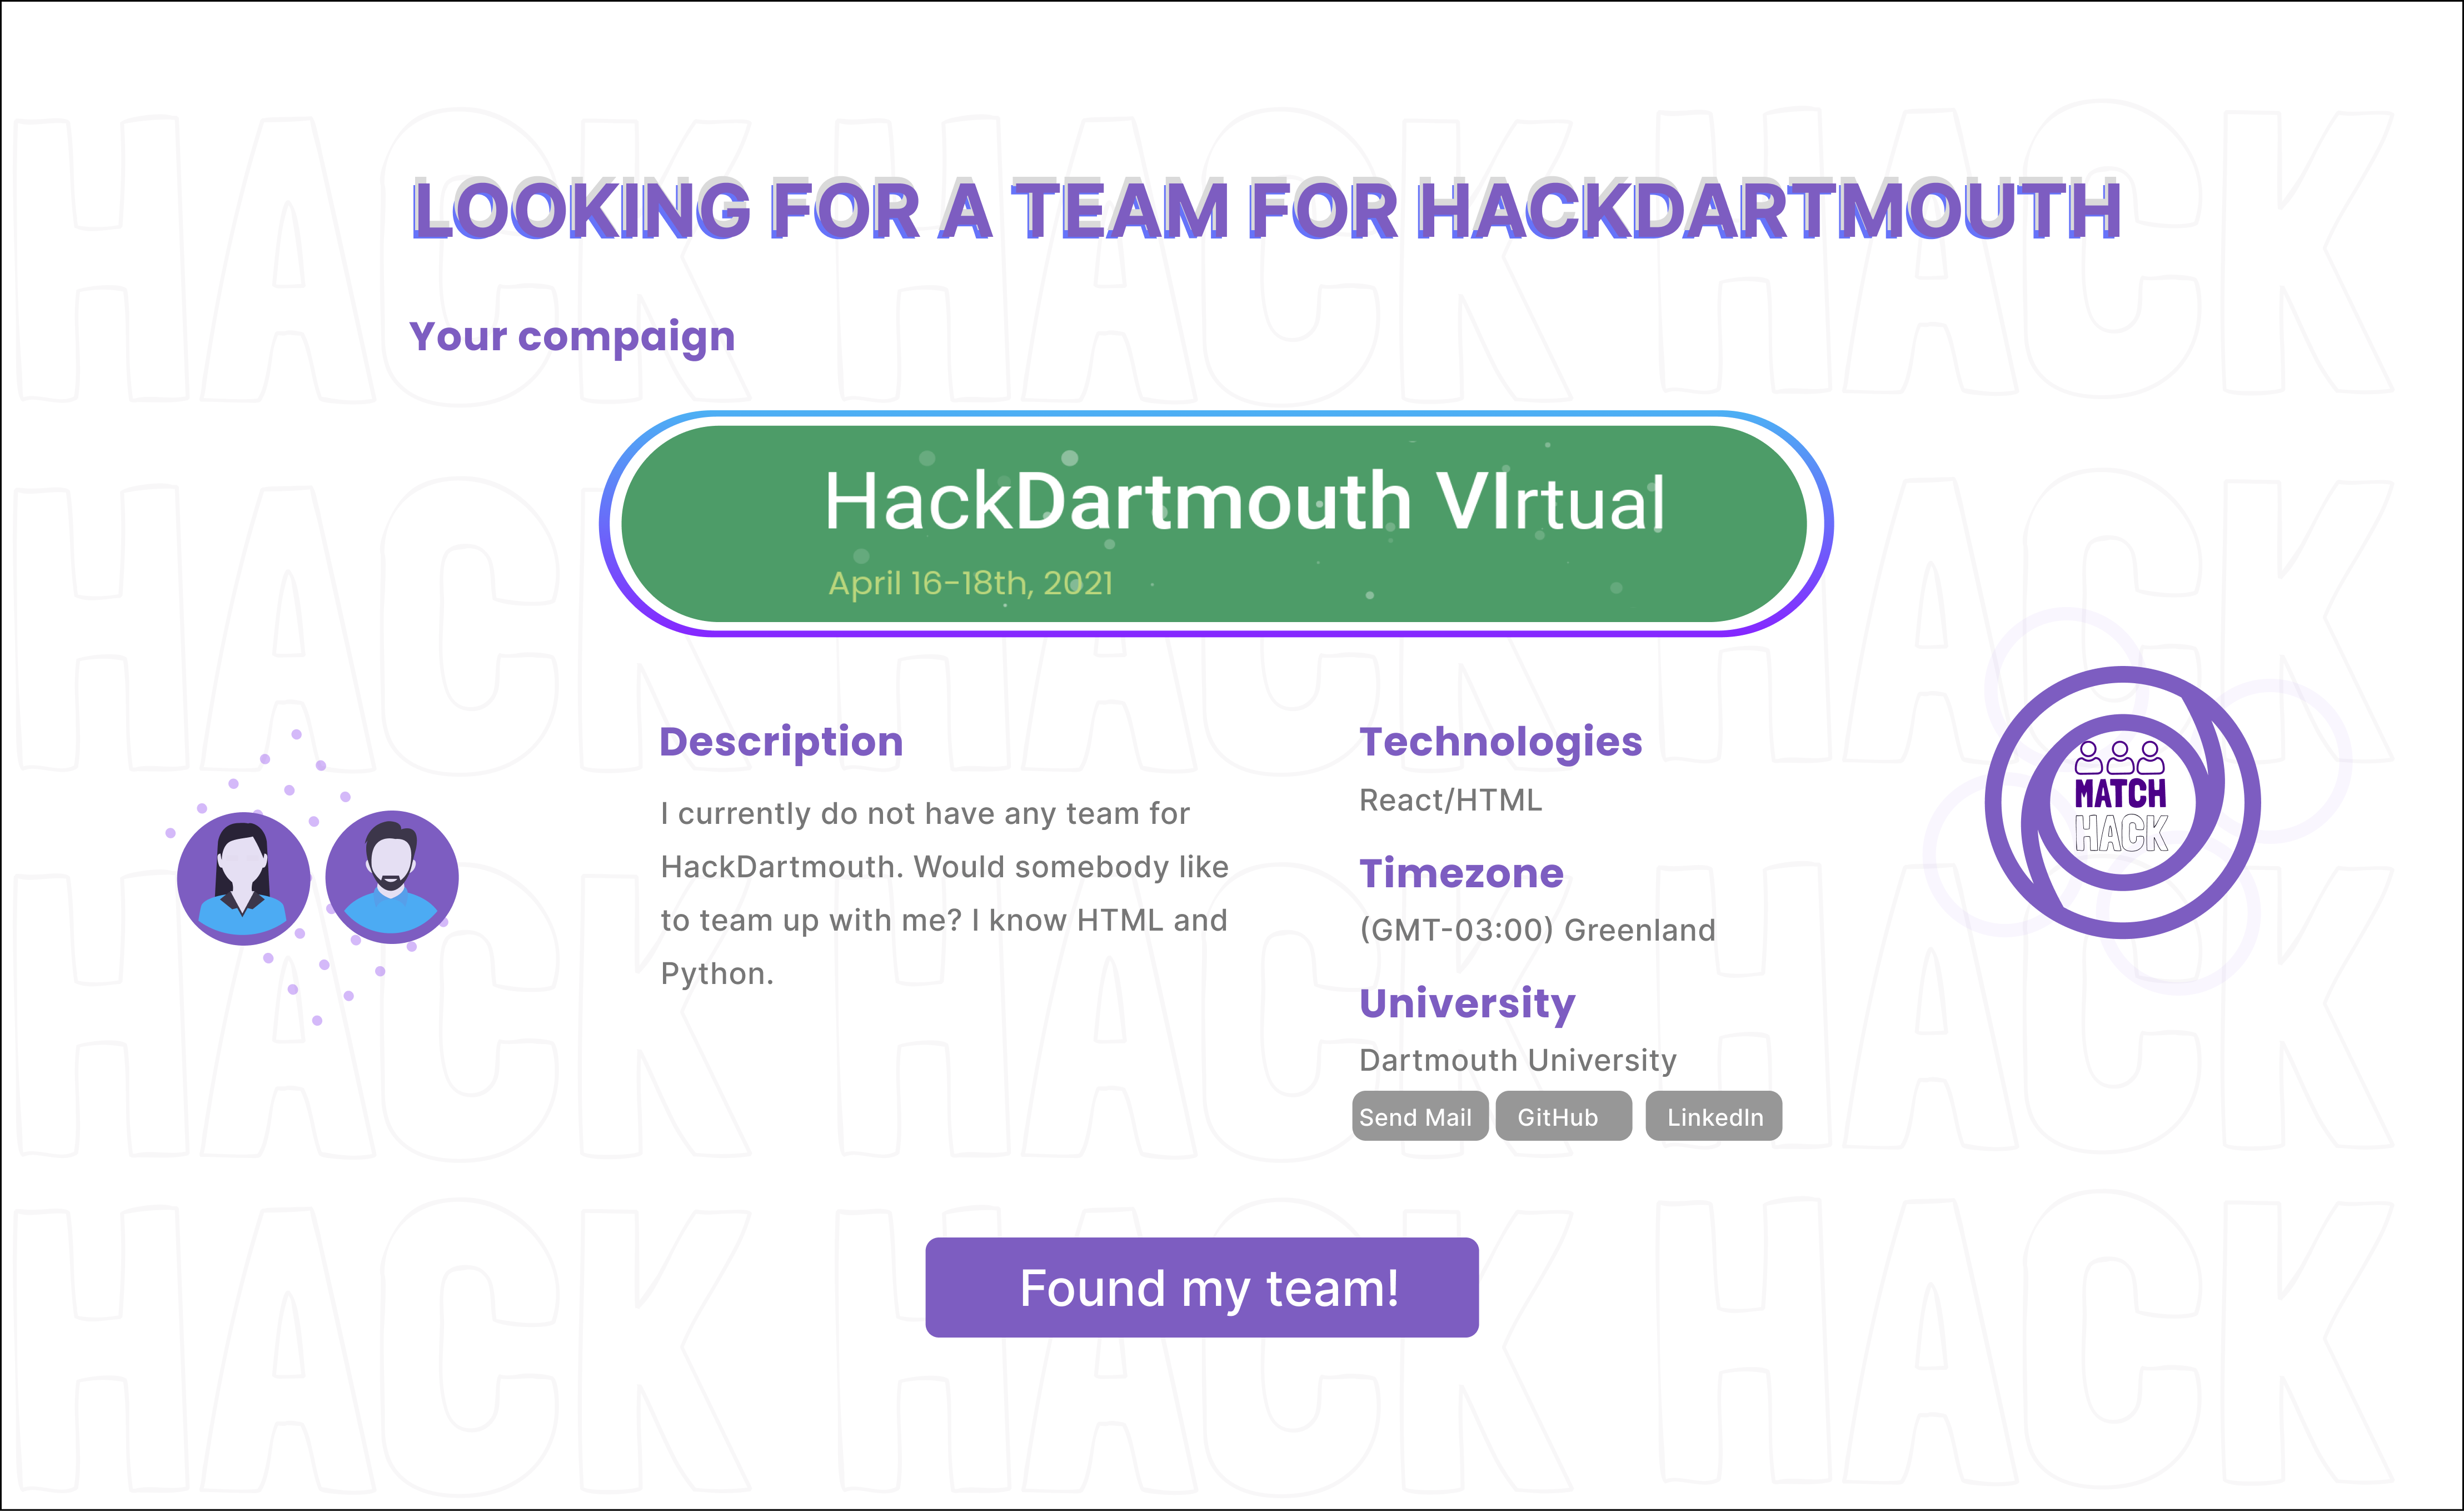
Task: Click the University heading
Action: [1467, 1003]
